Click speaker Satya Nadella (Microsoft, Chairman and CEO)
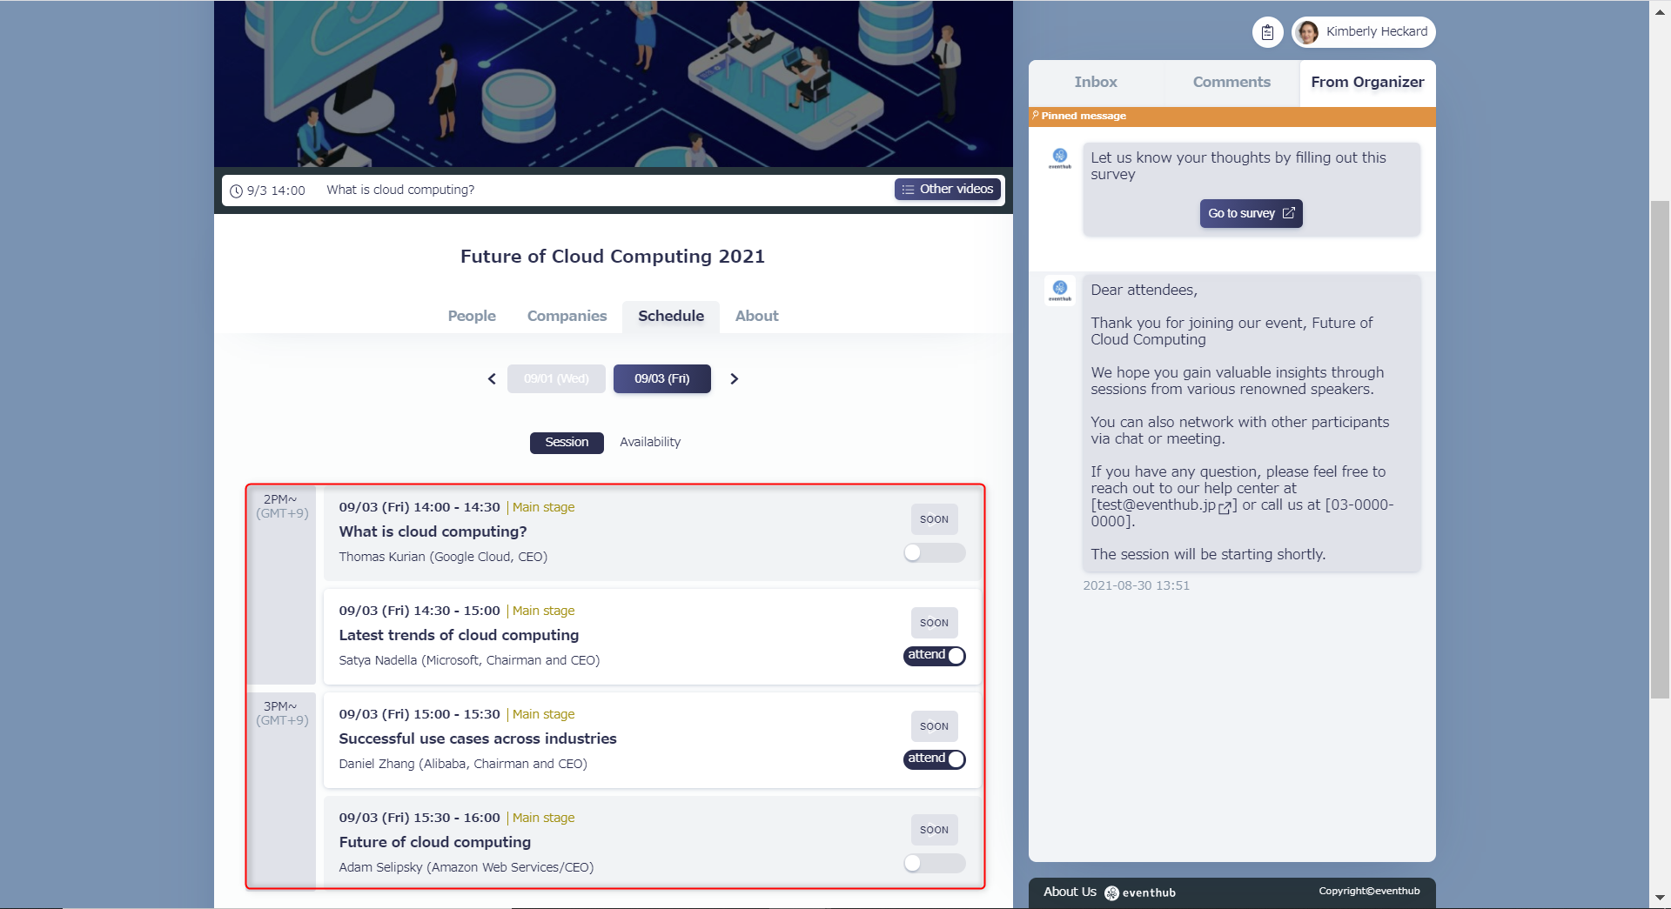 point(469,661)
